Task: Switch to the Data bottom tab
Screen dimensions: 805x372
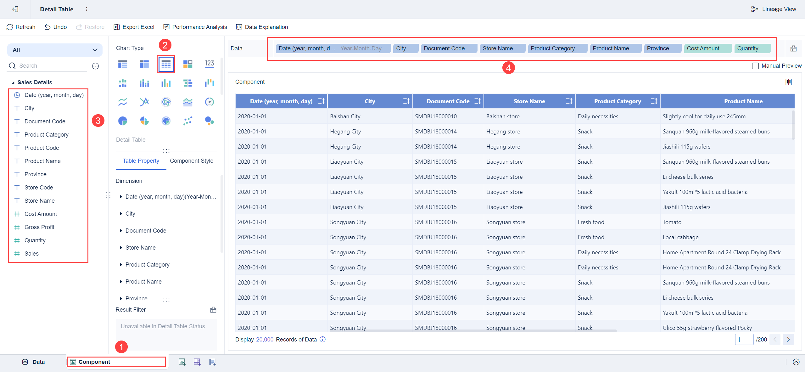Action: click(33, 362)
